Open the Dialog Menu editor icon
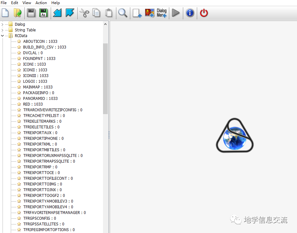Viewport: 297px width, 233px height. tap(162, 13)
